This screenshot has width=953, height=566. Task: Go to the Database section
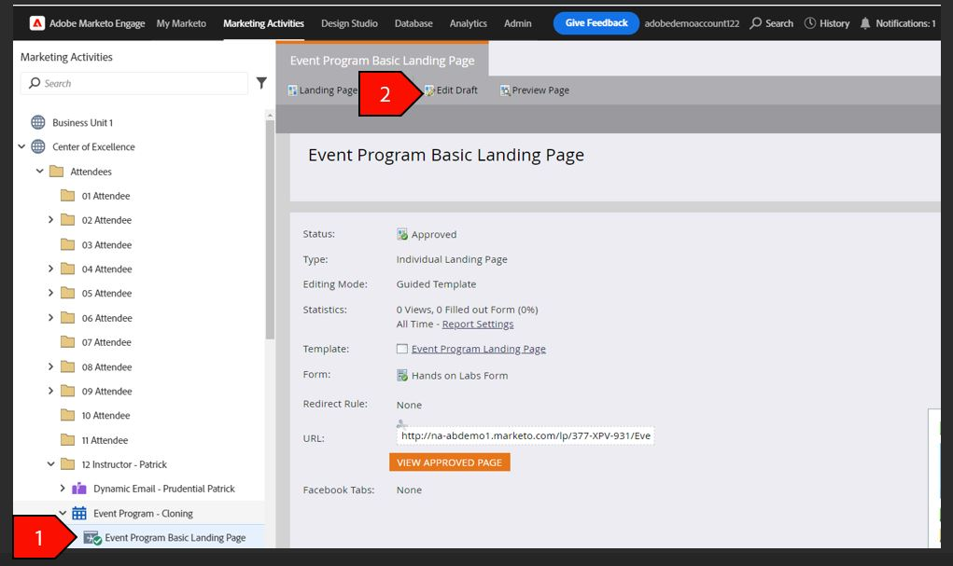pyautogui.click(x=413, y=23)
